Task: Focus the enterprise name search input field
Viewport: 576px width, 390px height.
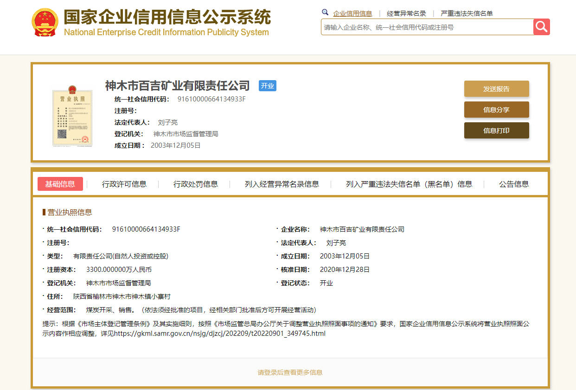Action: [427, 27]
